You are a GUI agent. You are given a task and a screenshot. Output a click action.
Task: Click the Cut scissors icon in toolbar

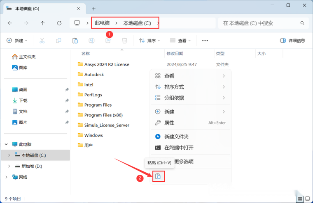coord(42,41)
